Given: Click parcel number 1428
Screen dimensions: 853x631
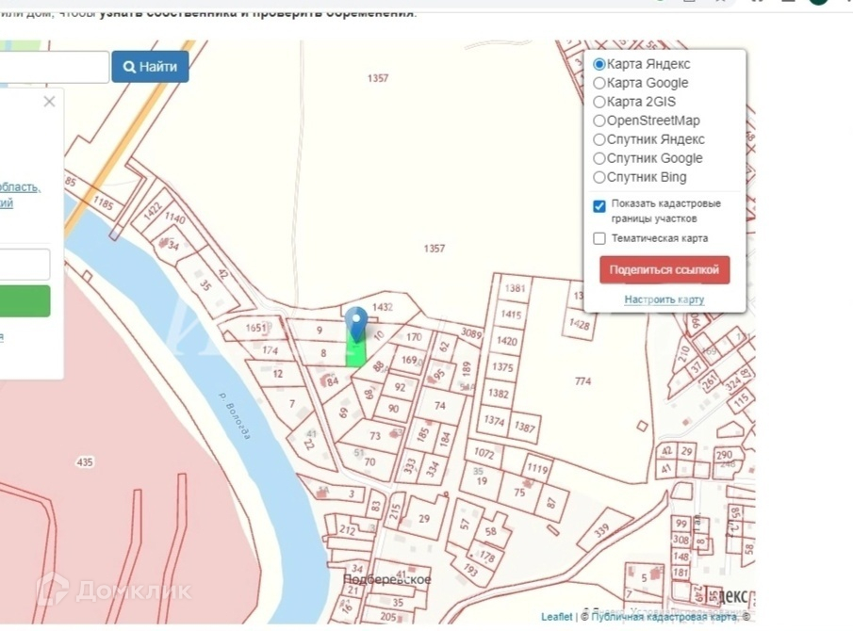Looking at the screenshot, I should (x=579, y=325).
